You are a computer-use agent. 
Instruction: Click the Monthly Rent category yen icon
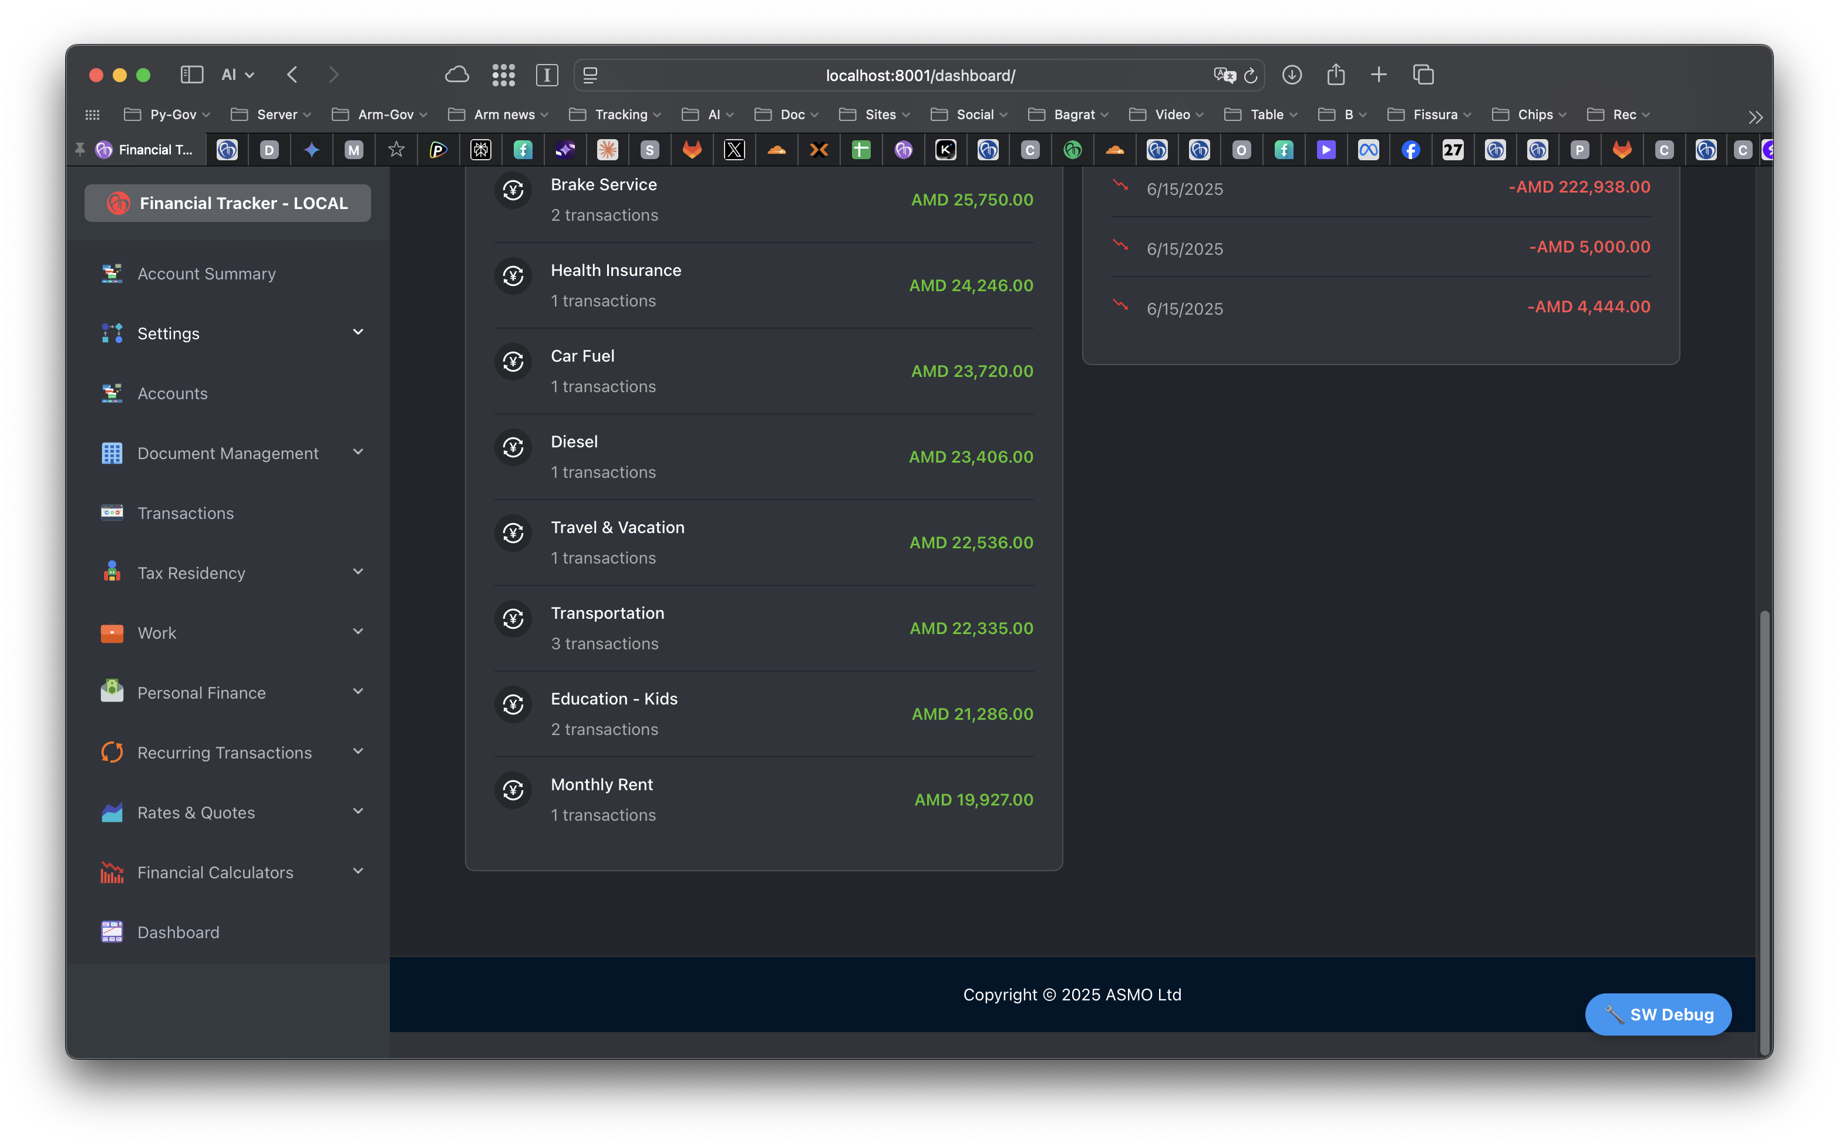click(513, 791)
